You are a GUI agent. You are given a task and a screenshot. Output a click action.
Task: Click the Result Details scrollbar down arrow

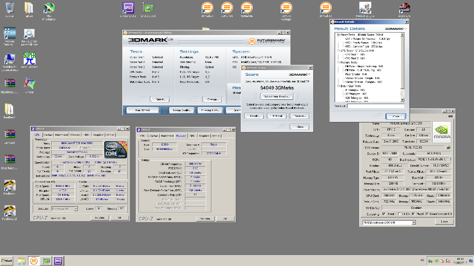(x=402, y=100)
